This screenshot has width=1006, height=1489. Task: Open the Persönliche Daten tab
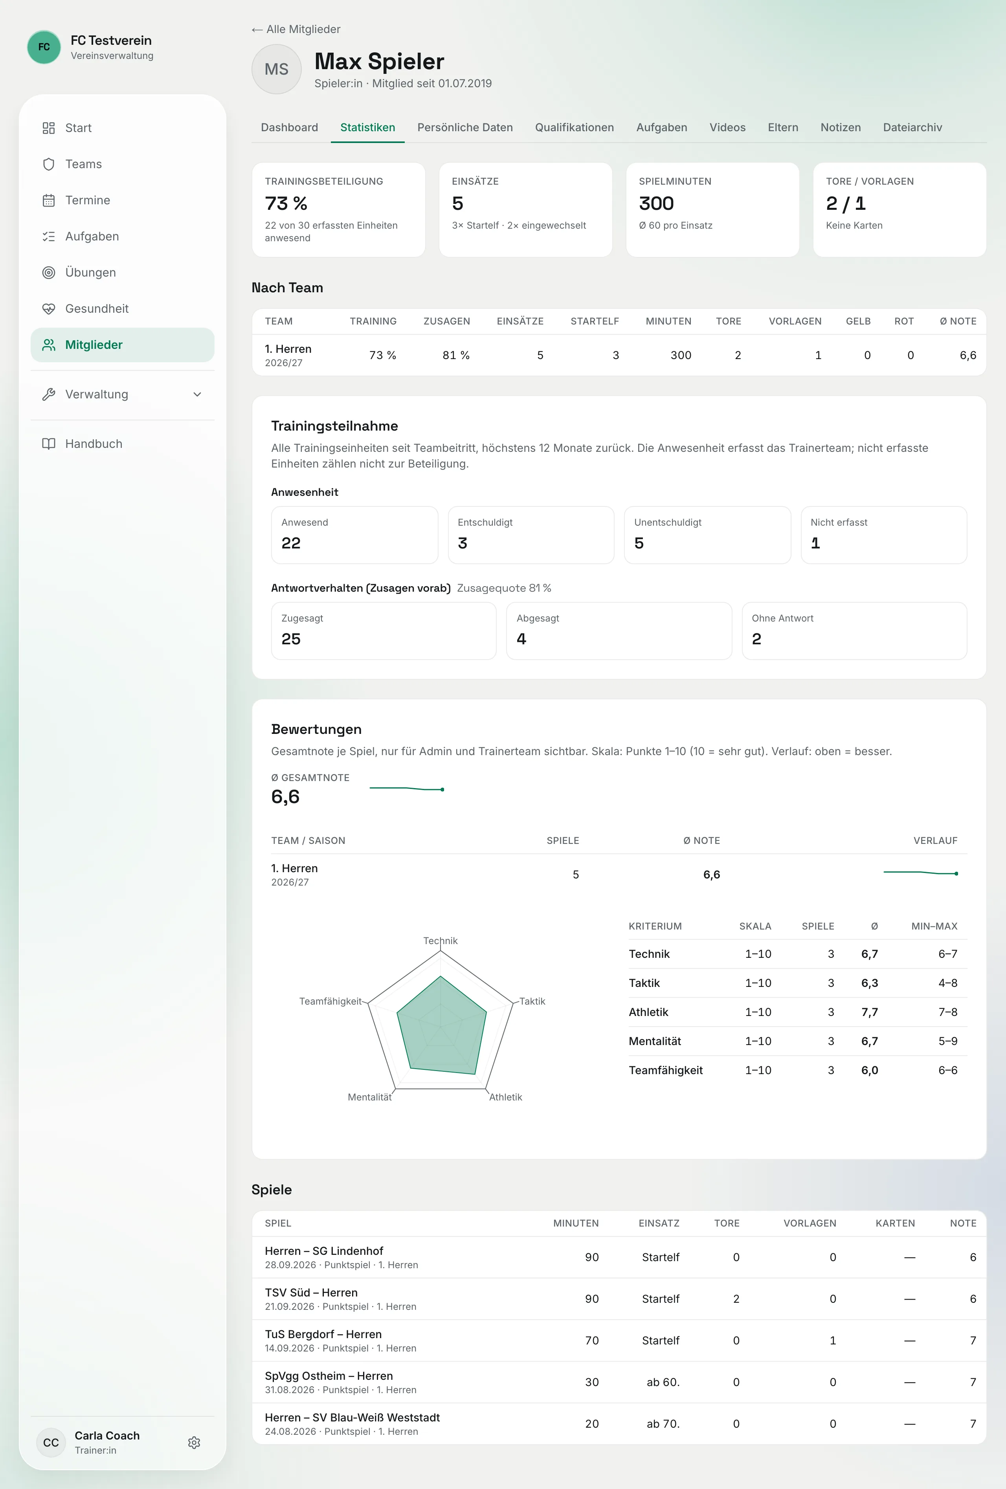coord(465,128)
